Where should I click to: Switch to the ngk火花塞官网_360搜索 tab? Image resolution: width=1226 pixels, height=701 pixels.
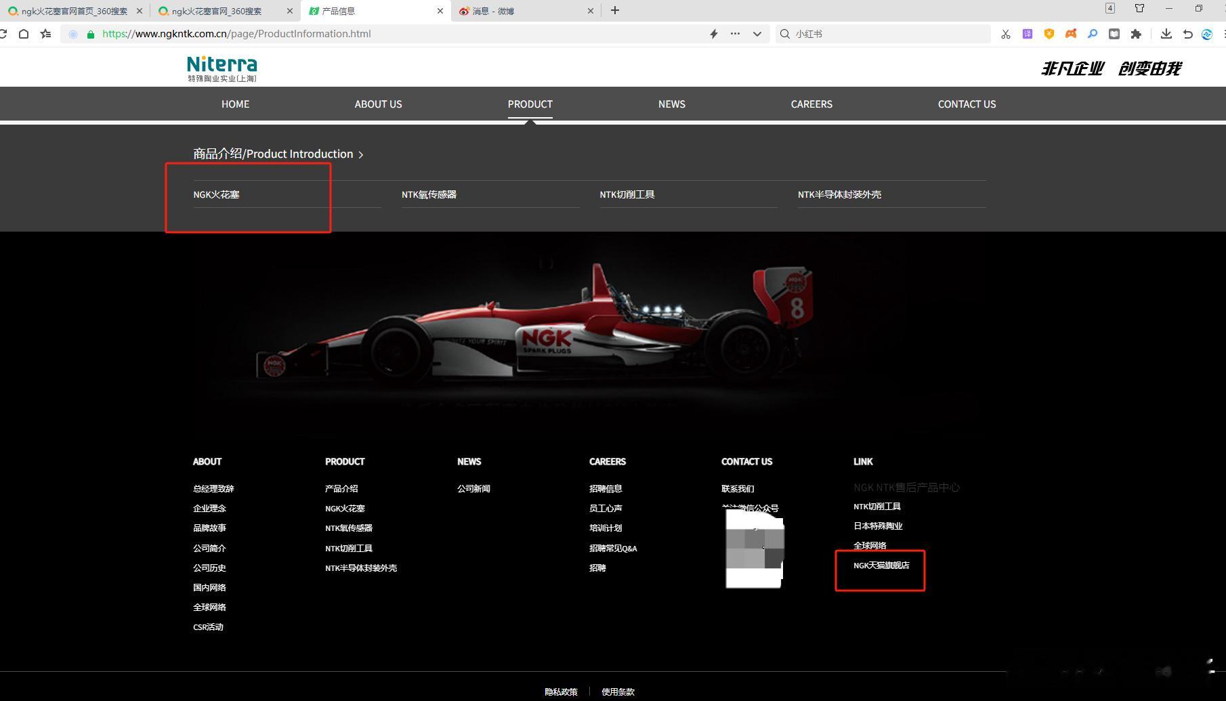click(224, 11)
